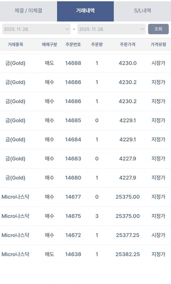This screenshot has width=171, height=284.
Task: Select Micro나스닥 market order 14672 row
Action: click(85, 235)
